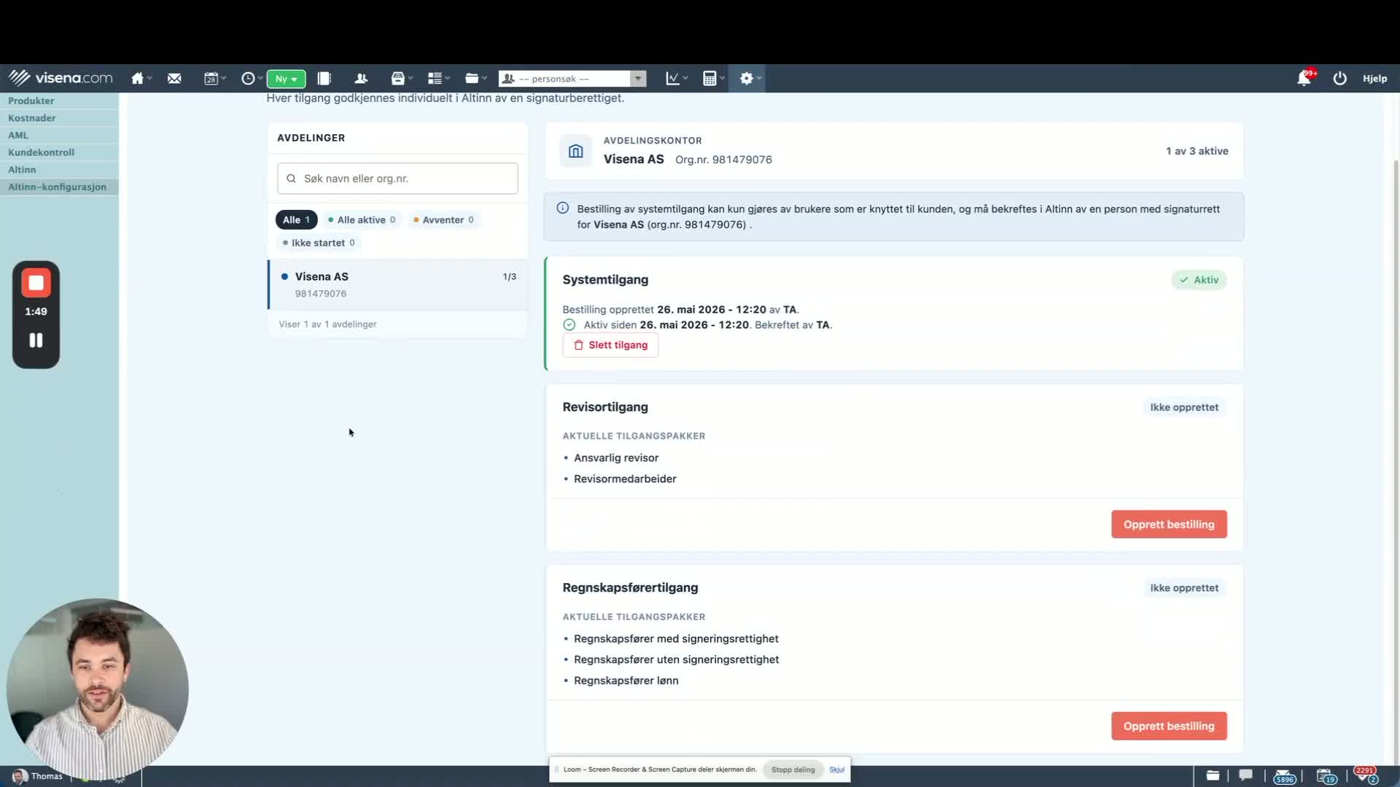Click the '1 av 3 aktive' text
This screenshot has width=1400, height=787.
[1197, 151]
